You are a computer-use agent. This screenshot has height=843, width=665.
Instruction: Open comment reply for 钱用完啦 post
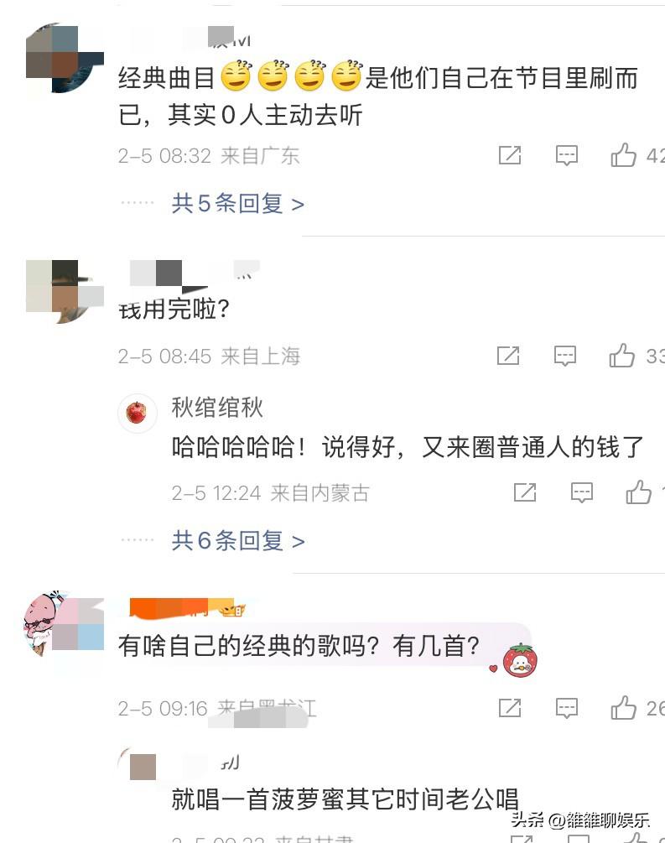tap(565, 356)
